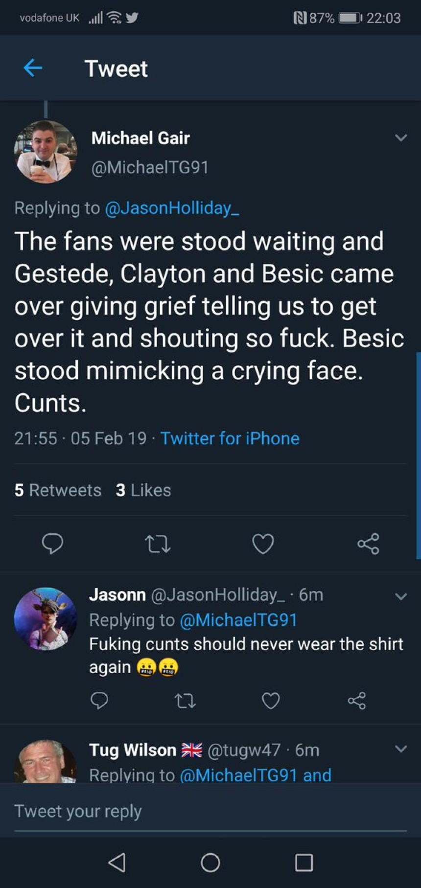Tap the Twitter for iPhone link
This screenshot has width=421, height=888.
point(230,438)
